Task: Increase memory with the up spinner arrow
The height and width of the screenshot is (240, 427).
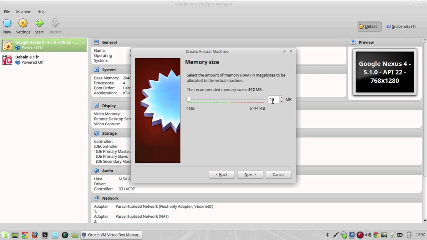Action: click(x=282, y=98)
